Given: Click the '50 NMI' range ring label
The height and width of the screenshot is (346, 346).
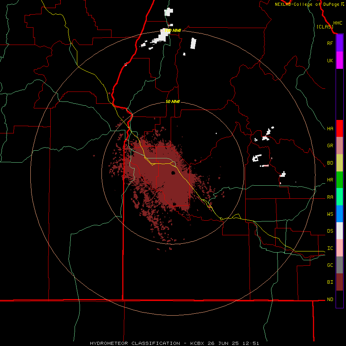Looking at the screenshot, I should coord(173,101).
